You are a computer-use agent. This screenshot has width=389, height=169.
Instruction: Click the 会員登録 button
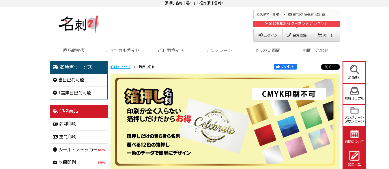click(297, 35)
